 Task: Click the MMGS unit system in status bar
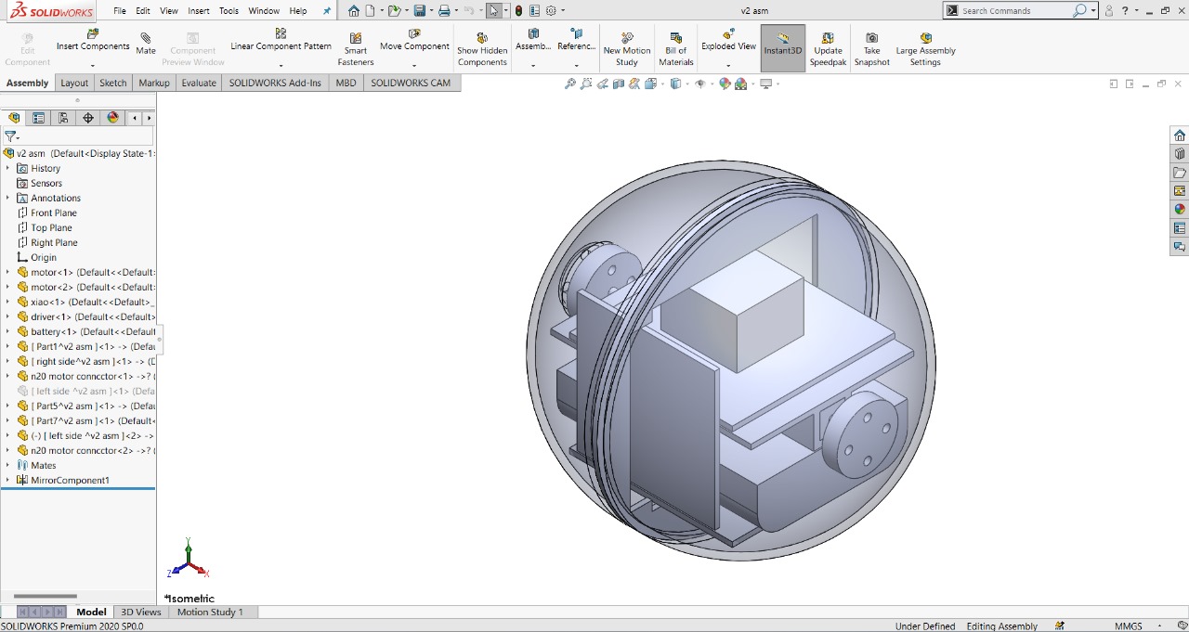1129,626
